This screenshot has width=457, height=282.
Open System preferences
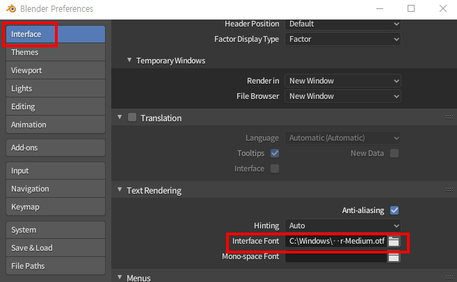point(56,230)
